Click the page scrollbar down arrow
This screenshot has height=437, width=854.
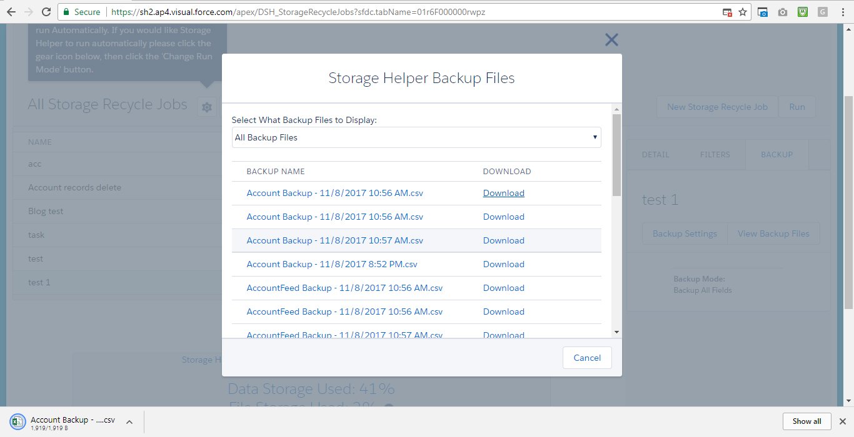click(848, 401)
